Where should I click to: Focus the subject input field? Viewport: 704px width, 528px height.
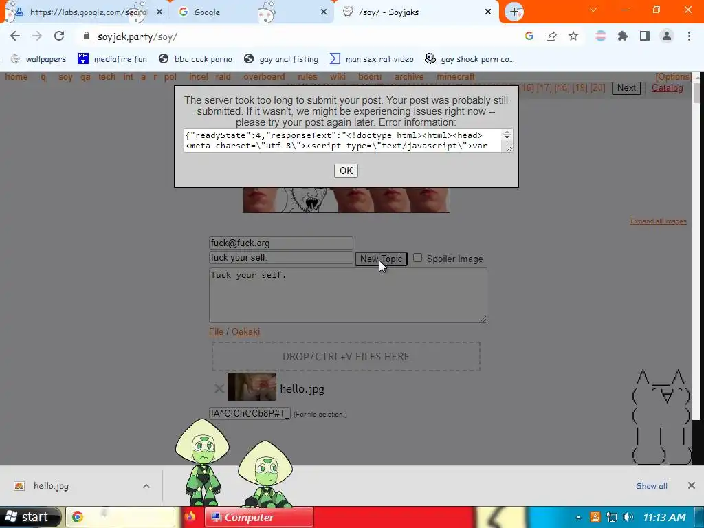coord(281,258)
